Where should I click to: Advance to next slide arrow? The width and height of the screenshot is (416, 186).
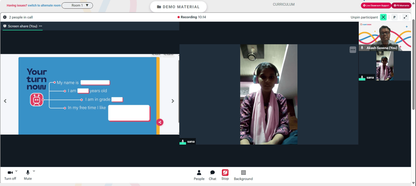coord(173,101)
